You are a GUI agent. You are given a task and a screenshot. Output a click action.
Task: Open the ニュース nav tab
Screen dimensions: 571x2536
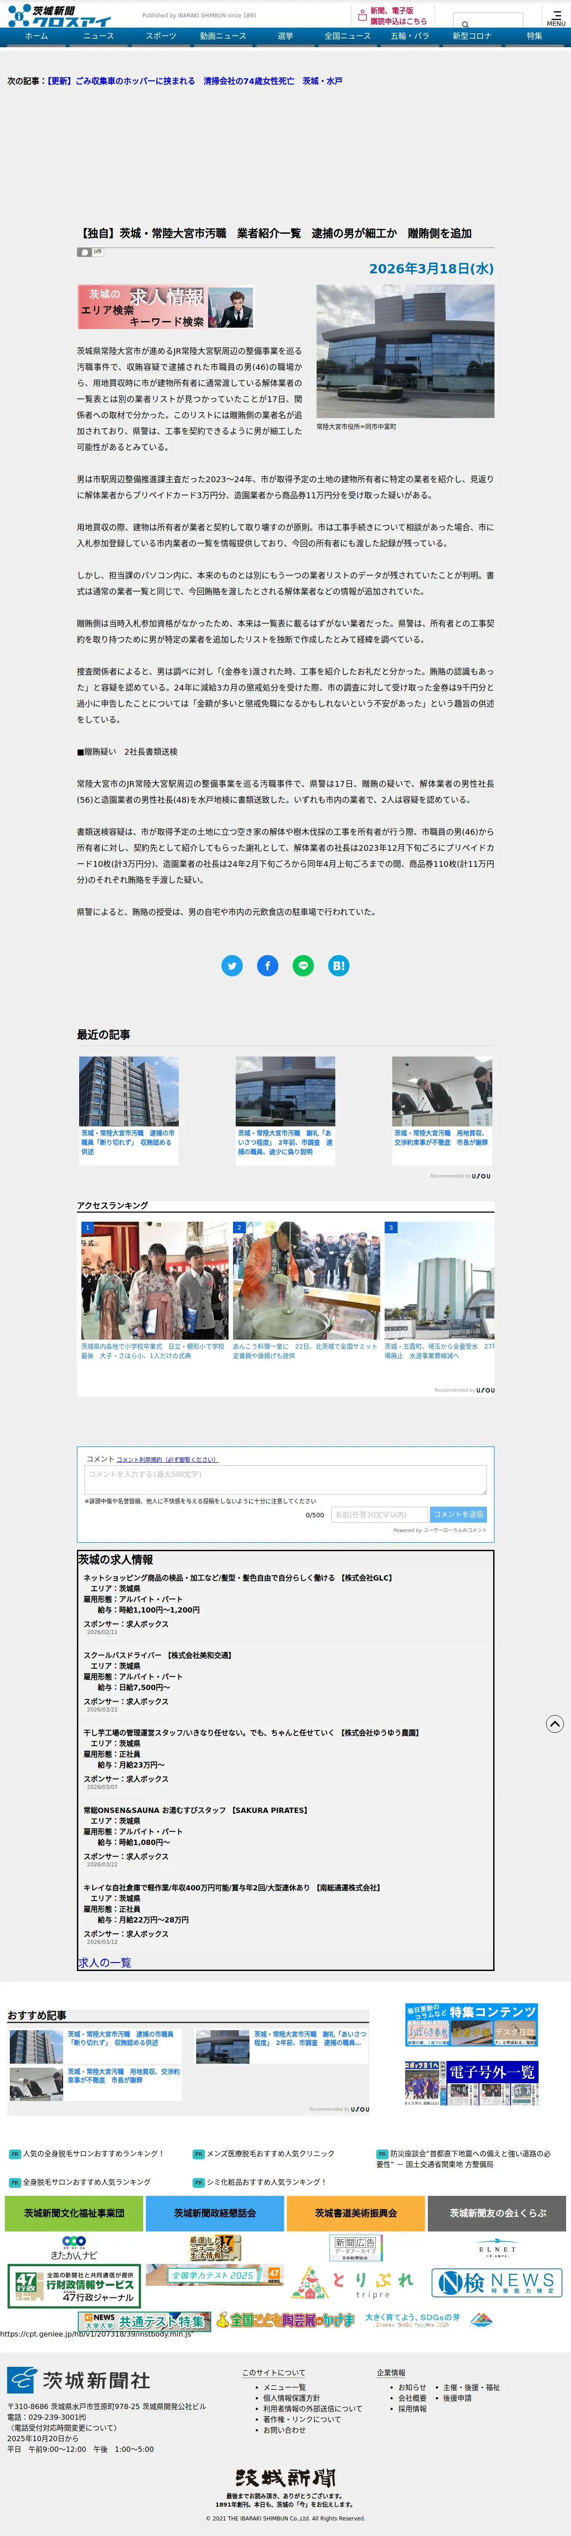[98, 37]
